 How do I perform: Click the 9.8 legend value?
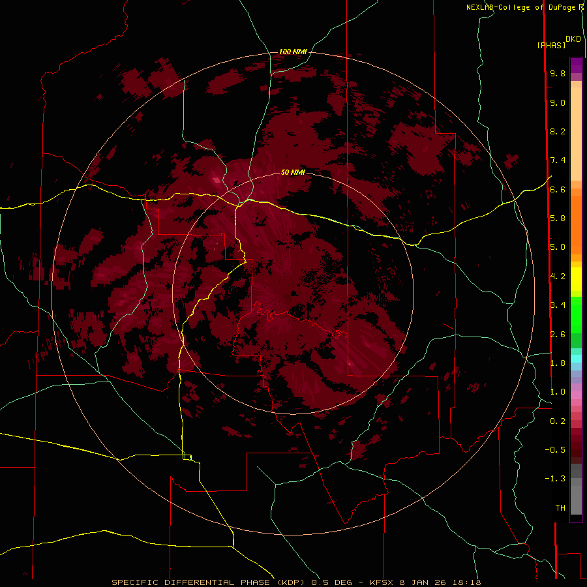558,74
